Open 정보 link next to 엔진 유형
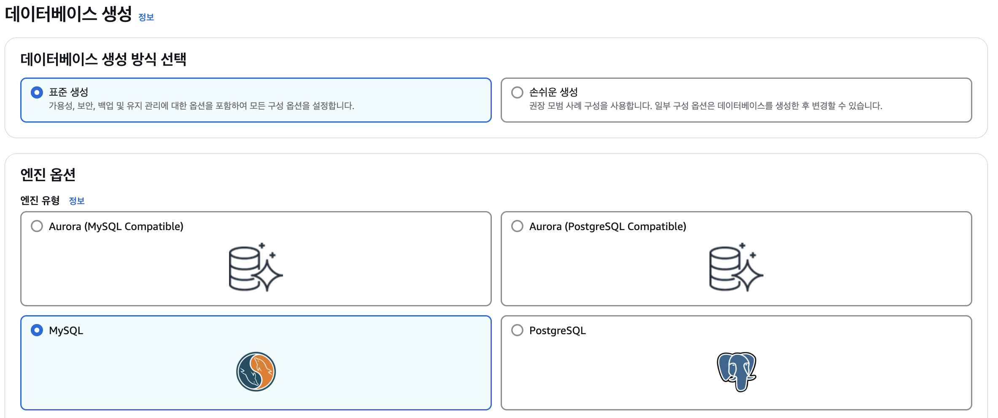Viewport: 998px width, 418px height. click(x=77, y=201)
